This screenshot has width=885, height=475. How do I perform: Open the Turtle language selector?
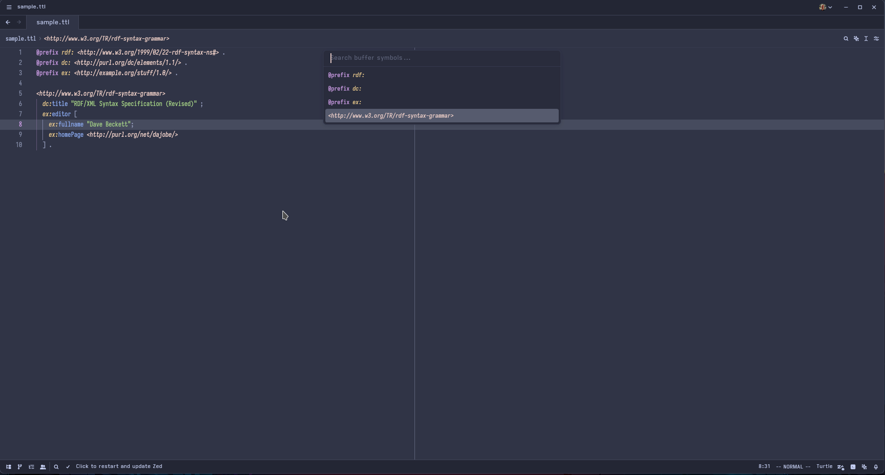[x=824, y=466]
